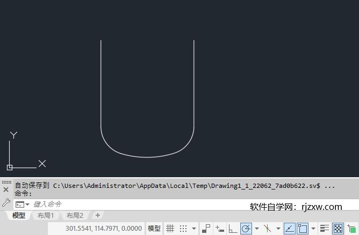Image resolution: width=359 pixels, height=235 pixels.
Task: Open isometric drafting plane dropdown arrow
Action: 278,229
